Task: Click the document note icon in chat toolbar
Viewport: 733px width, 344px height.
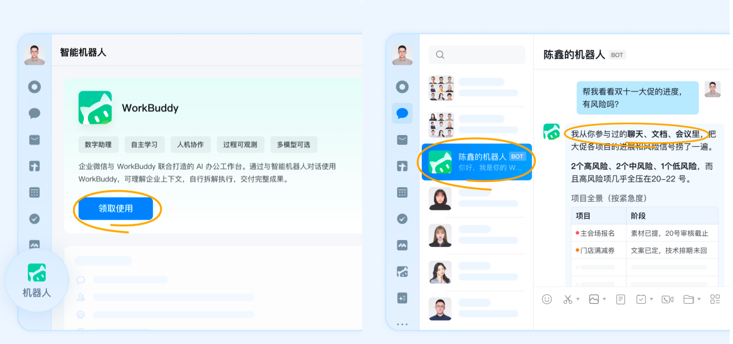Action: click(621, 299)
